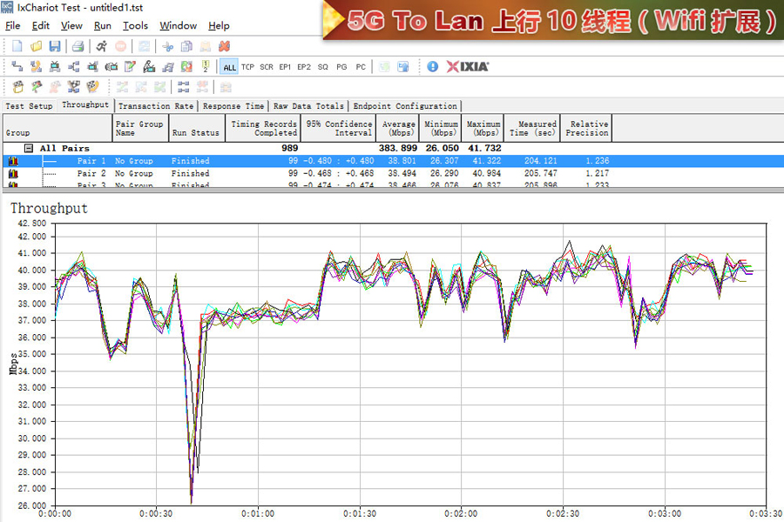Open the Run menu
Viewport: 784px width, 522px height.
[x=103, y=26]
